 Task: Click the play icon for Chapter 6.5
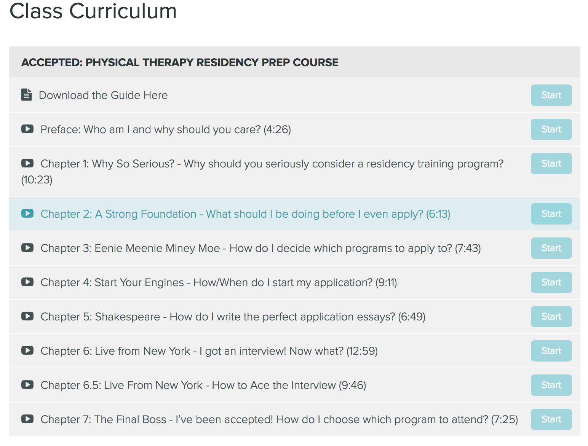27,385
